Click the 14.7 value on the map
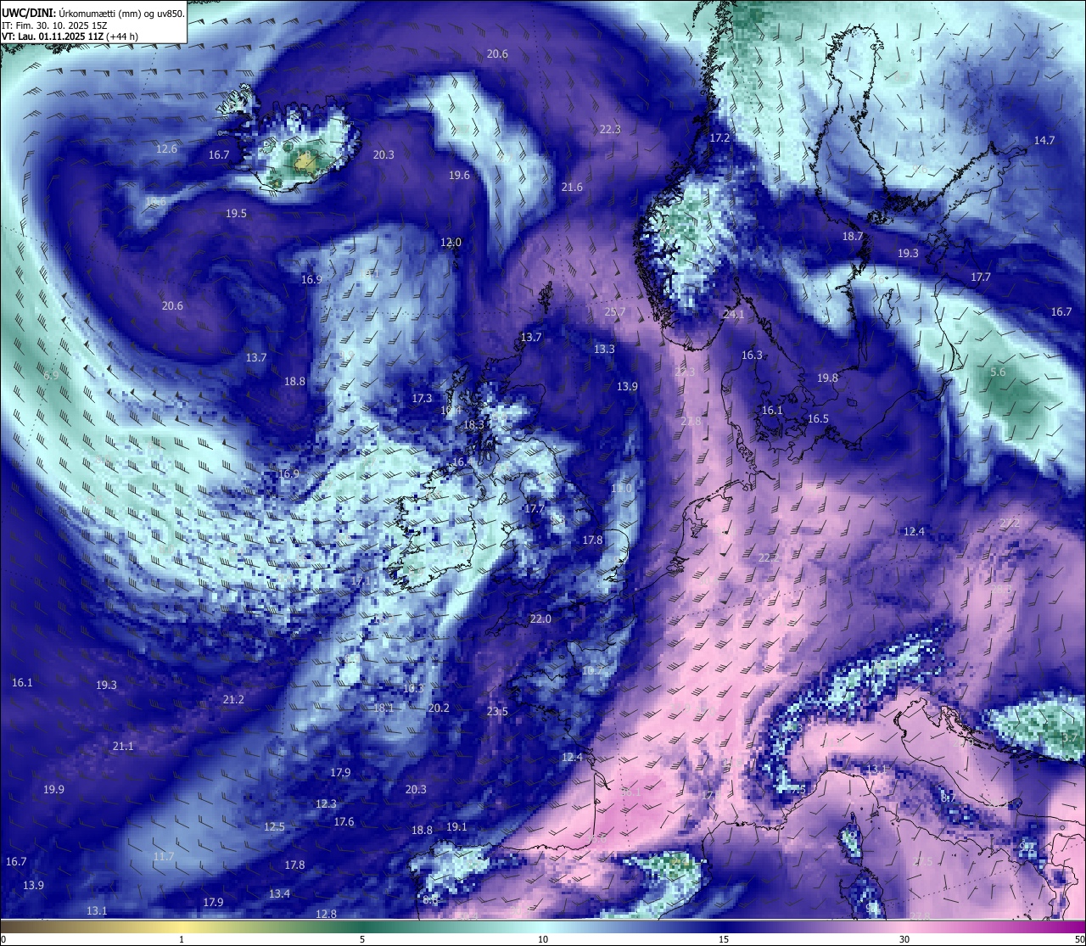Image resolution: width=1086 pixels, height=946 pixels. (1044, 140)
